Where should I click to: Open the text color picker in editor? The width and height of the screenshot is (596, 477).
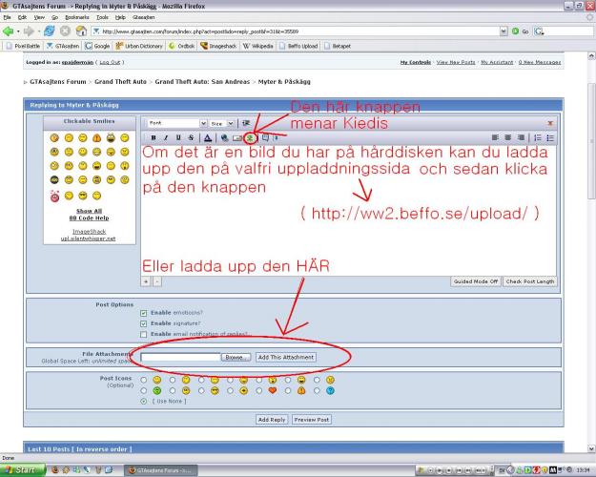207,138
